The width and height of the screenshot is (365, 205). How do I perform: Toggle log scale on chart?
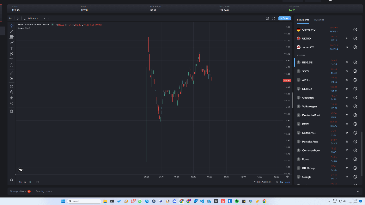282,182
